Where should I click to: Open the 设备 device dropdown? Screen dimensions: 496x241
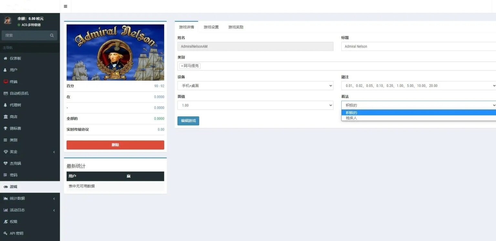click(255, 86)
